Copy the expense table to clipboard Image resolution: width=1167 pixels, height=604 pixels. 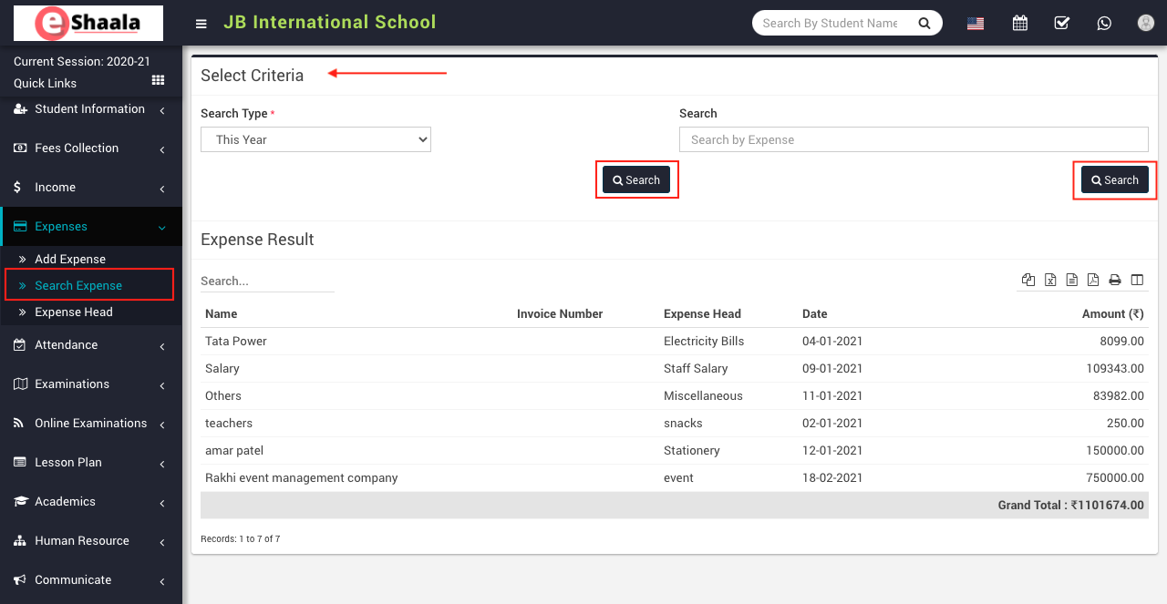(x=1028, y=280)
